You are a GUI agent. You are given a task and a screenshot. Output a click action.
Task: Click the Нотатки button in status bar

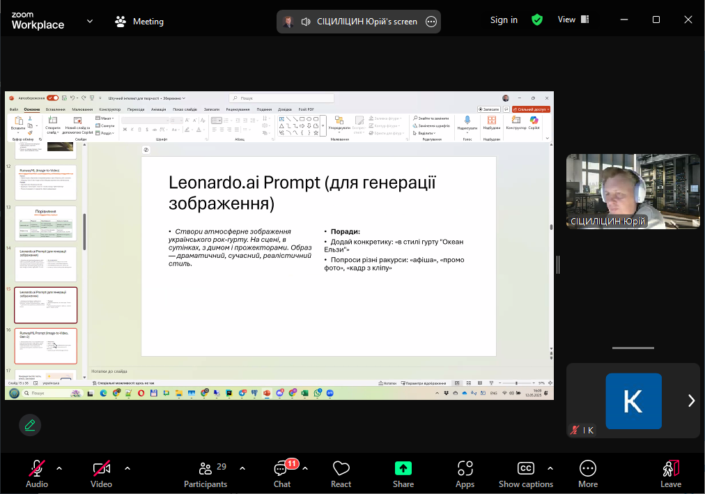[x=387, y=383]
